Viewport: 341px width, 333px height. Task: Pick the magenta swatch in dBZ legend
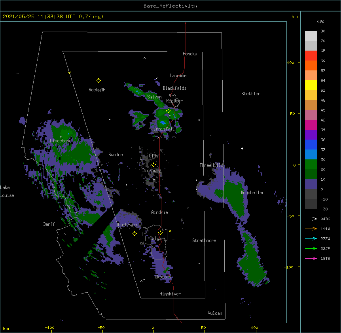coord(311,125)
